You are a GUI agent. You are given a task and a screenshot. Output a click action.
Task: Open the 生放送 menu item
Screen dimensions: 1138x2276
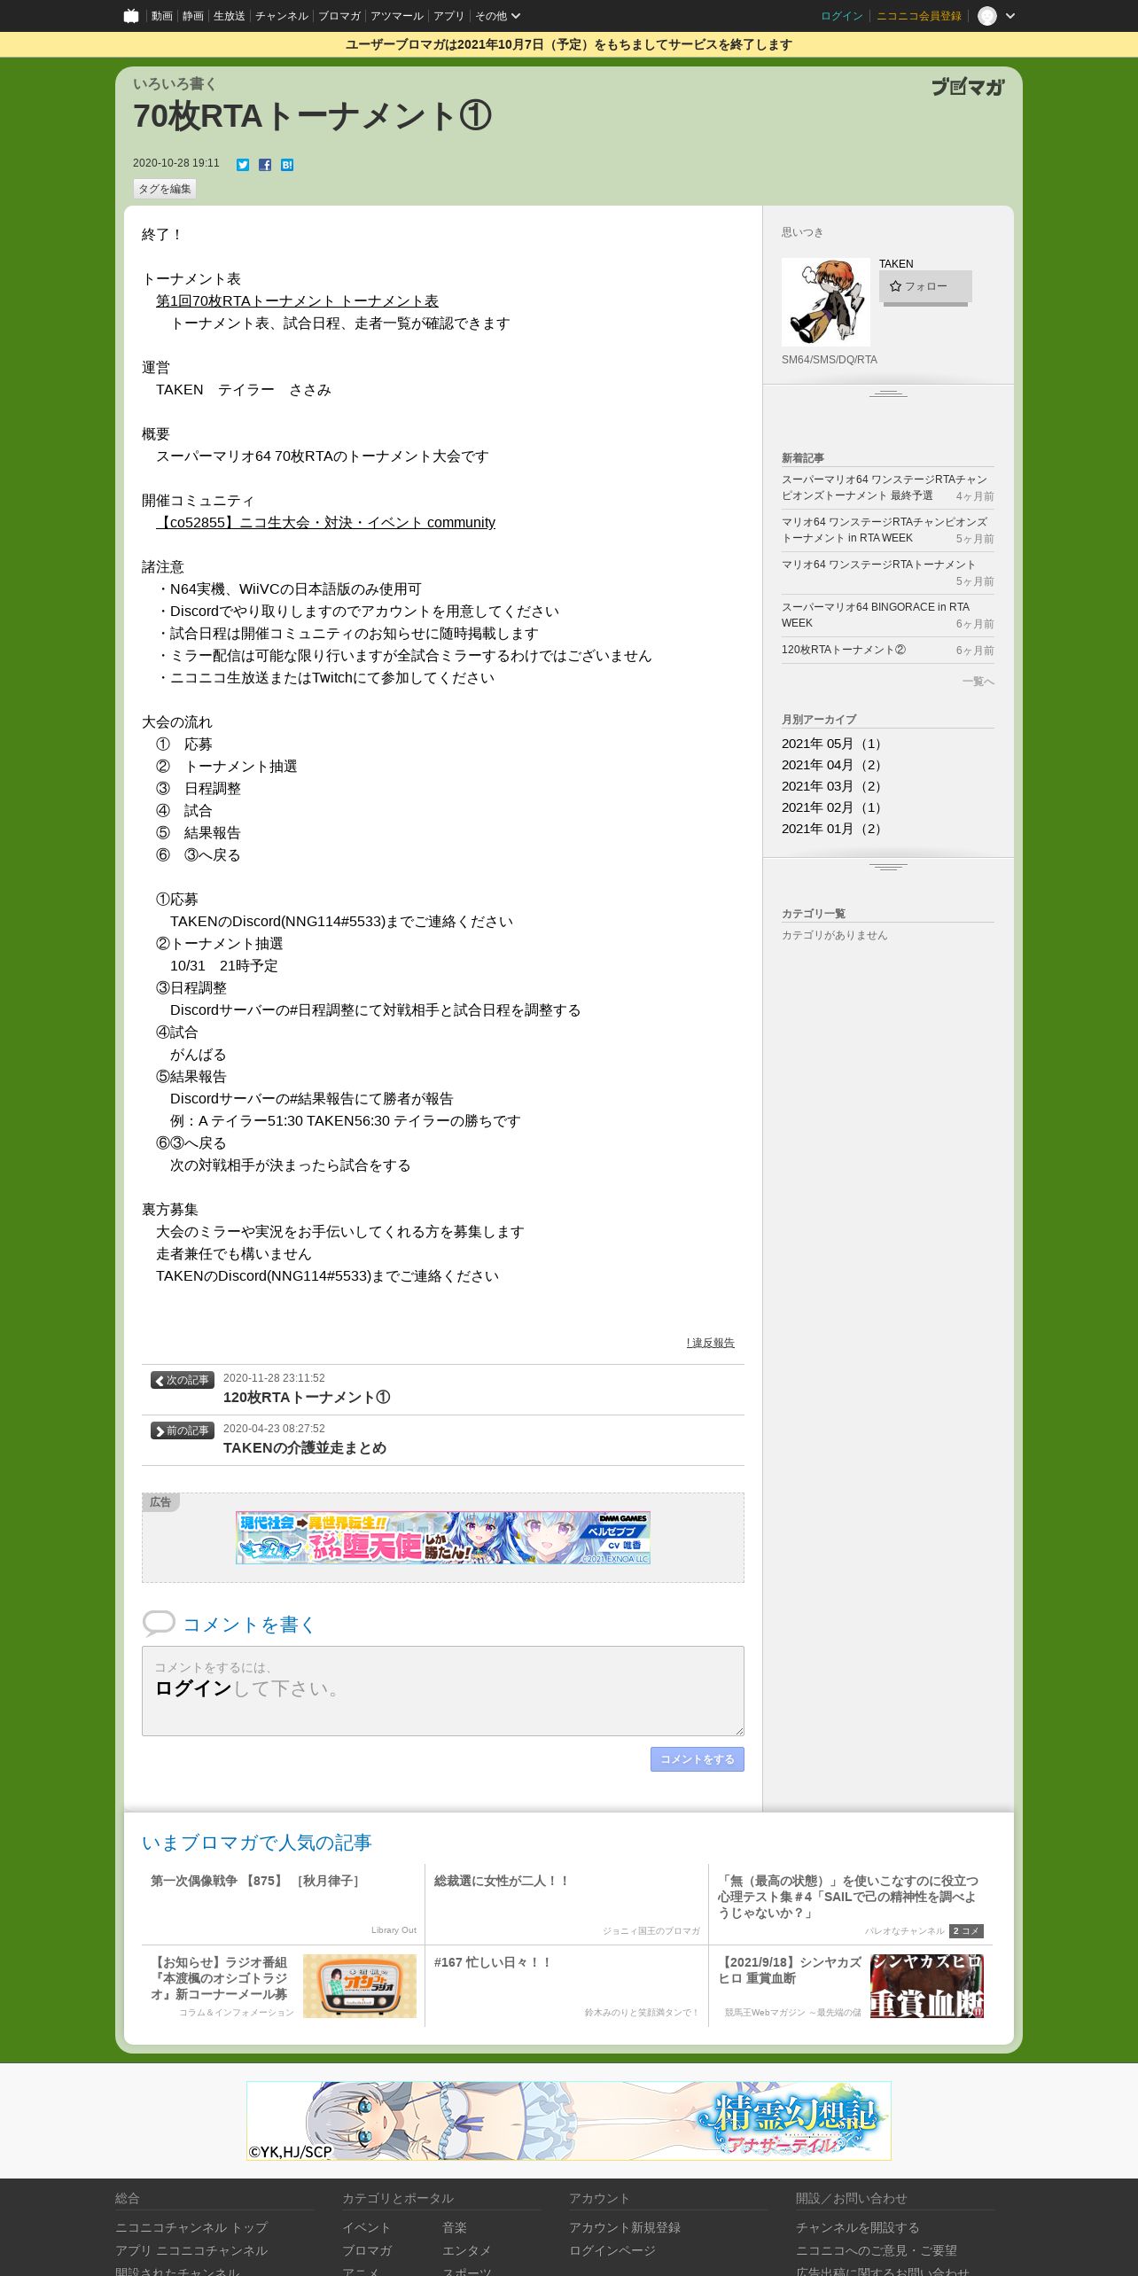coord(230,16)
